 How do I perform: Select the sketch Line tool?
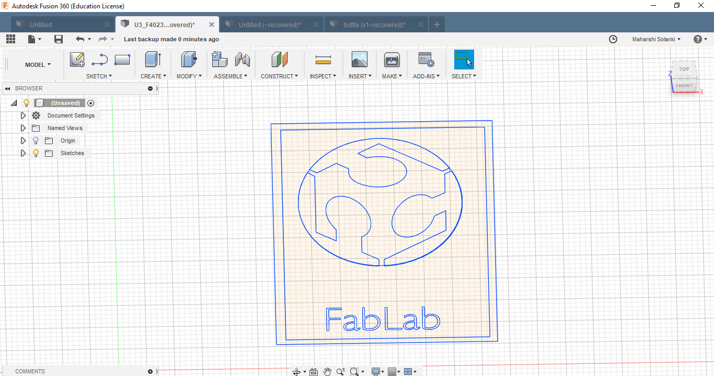[x=99, y=60]
